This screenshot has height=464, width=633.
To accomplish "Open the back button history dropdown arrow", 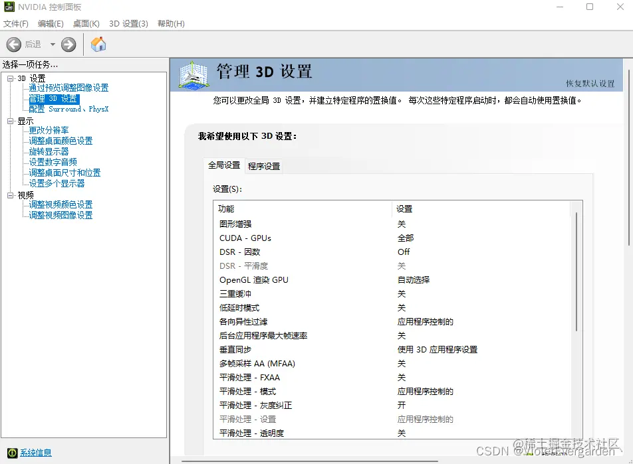I will [x=53, y=44].
